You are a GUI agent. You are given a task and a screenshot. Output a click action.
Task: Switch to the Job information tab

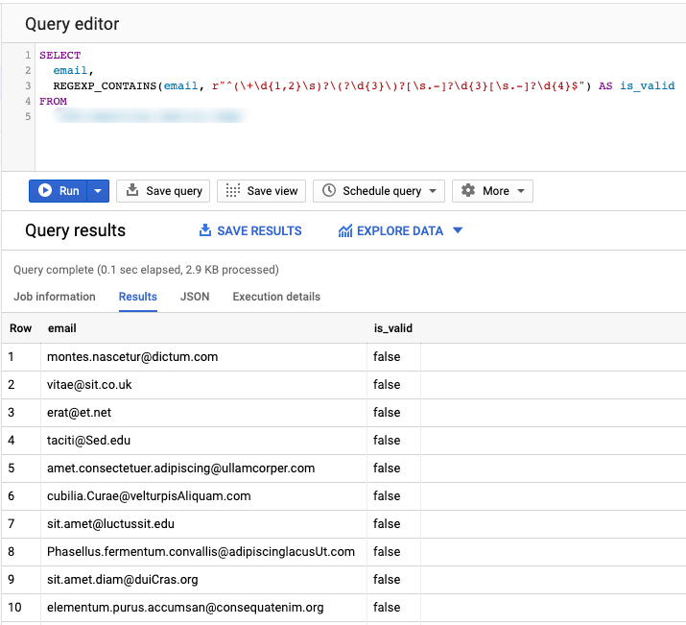tap(55, 297)
